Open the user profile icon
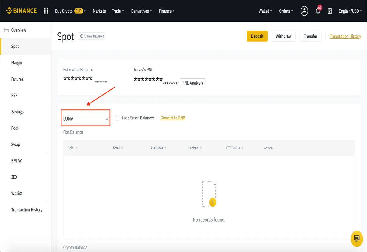The height and width of the screenshot is (252, 367). (304, 11)
